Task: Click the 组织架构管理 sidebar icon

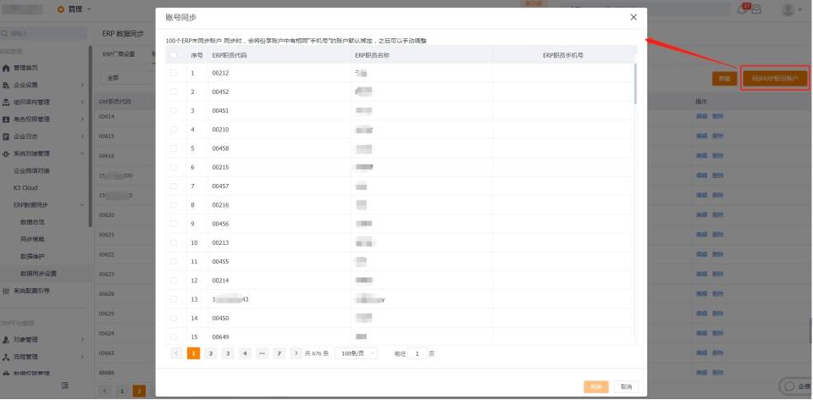Action: click(x=6, y=103)
